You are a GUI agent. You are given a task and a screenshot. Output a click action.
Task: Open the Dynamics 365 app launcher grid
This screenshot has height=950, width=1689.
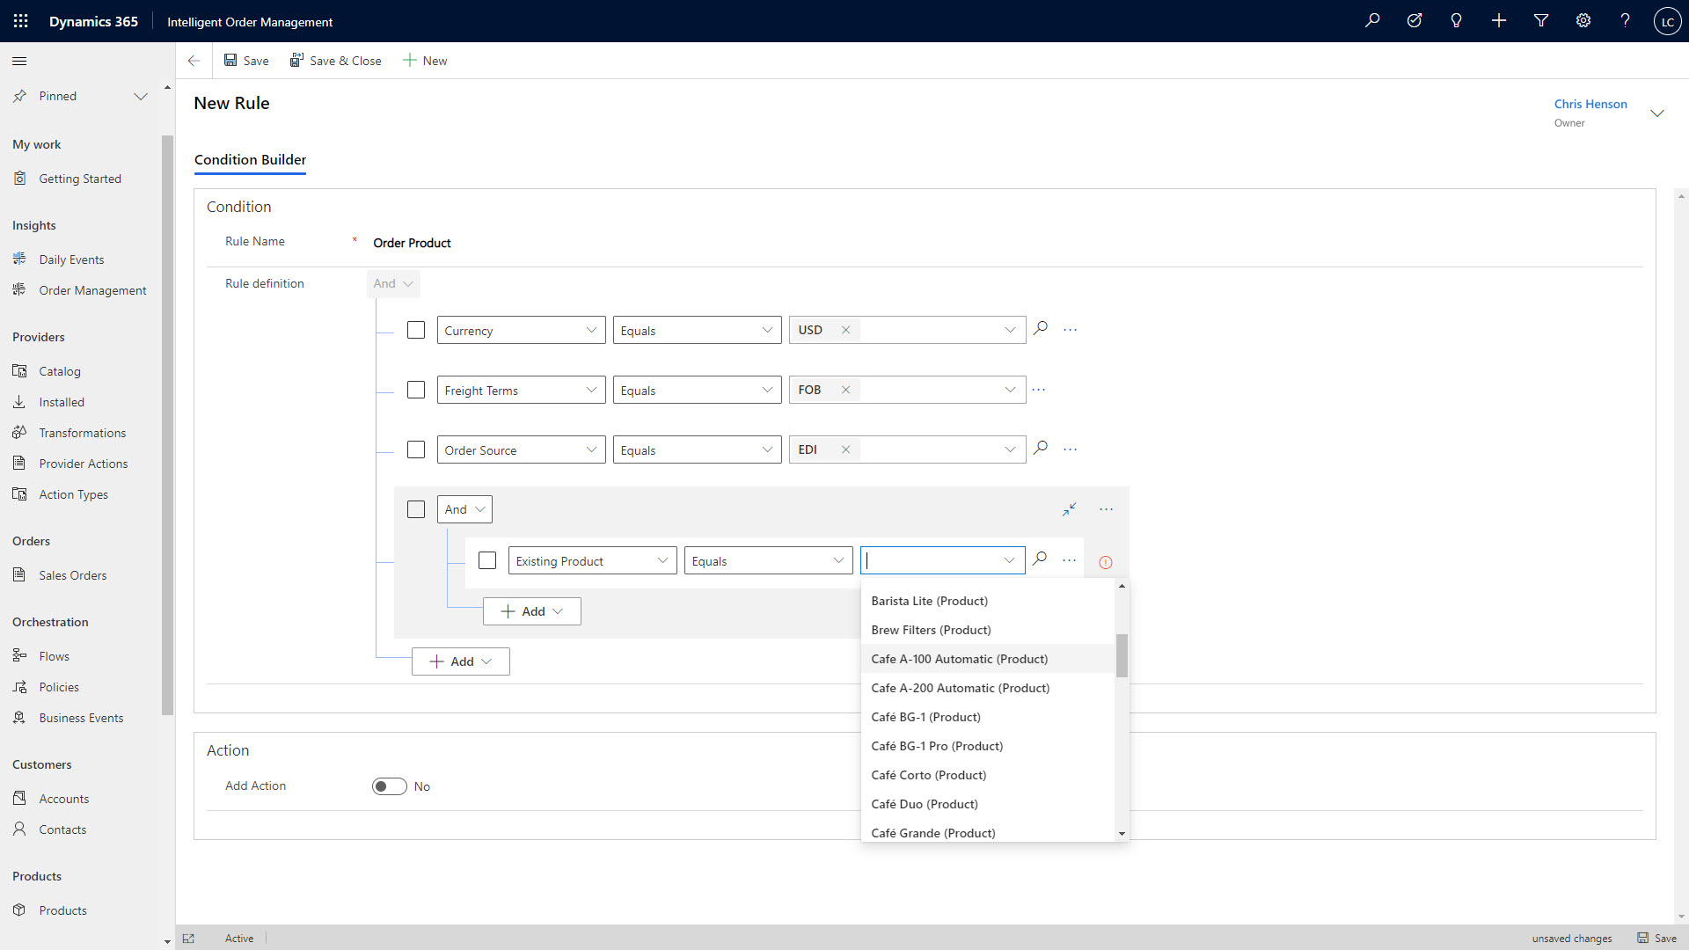[x=19, y=20]
